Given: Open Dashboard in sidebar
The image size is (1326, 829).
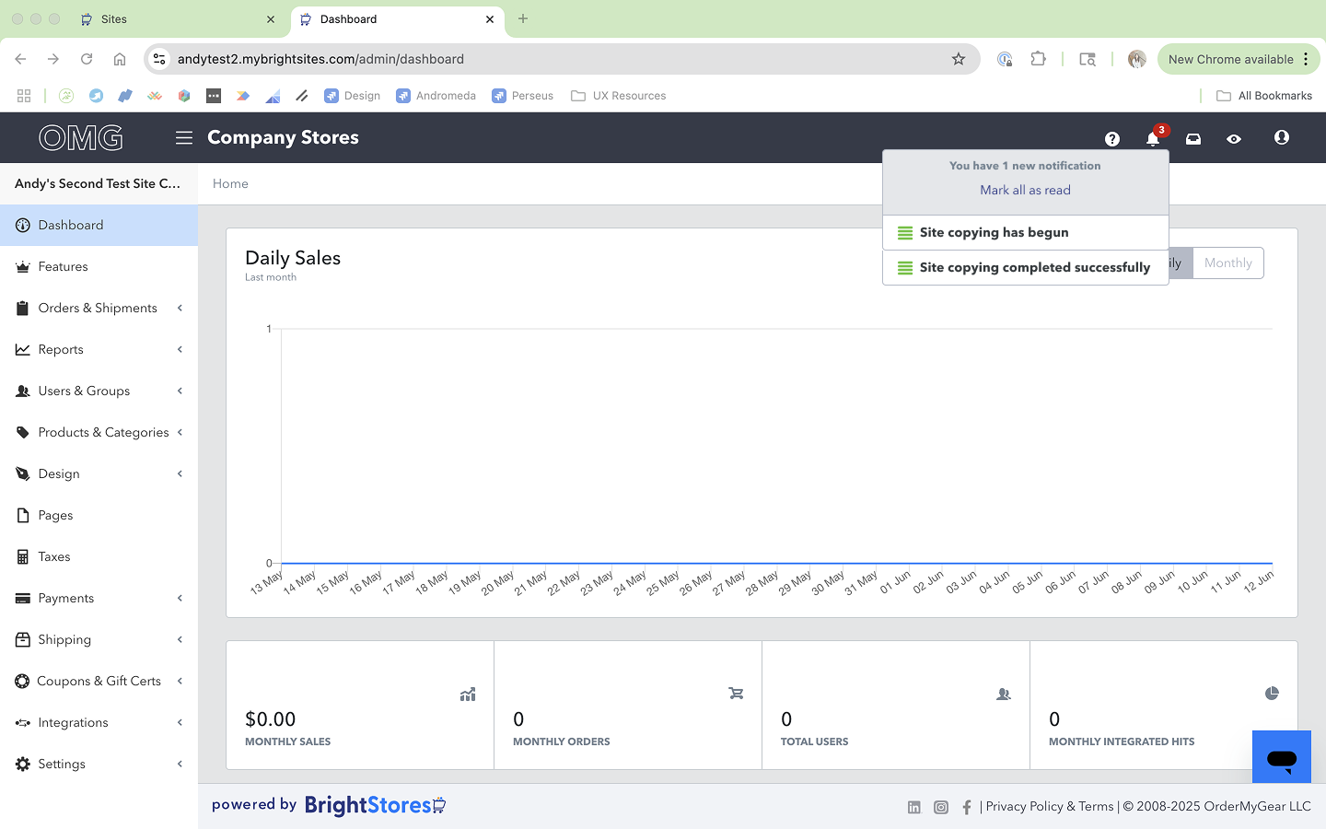Looking at the screenshot, I should tap(99, 225).
